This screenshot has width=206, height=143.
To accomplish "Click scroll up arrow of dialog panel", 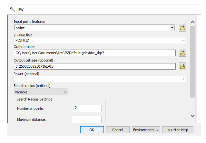I will point(192,22).
